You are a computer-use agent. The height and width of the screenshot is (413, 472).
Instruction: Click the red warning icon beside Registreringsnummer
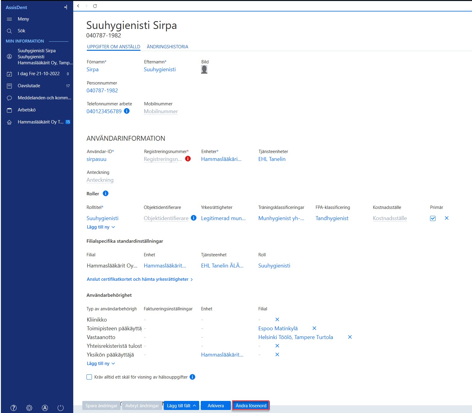coord(188,158)
